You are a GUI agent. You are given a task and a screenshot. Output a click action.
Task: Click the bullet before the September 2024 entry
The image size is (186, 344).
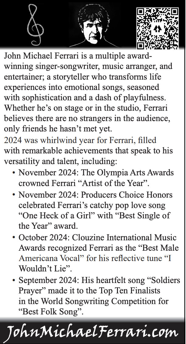point(14,280)
